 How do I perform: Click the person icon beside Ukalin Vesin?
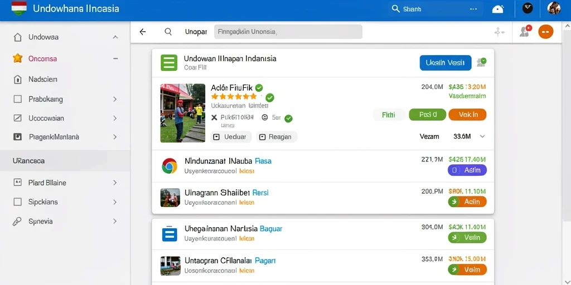click(x=482, y=62)
